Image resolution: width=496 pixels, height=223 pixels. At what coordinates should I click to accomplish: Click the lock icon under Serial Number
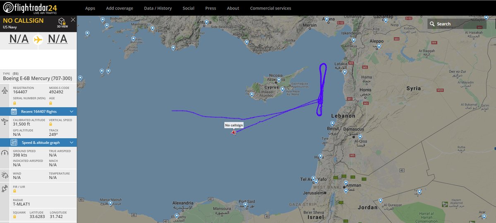(14, 103)
